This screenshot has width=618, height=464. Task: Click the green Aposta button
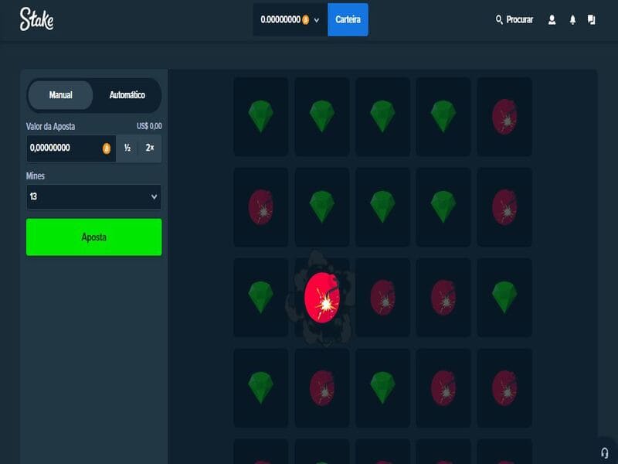(93, 237)
